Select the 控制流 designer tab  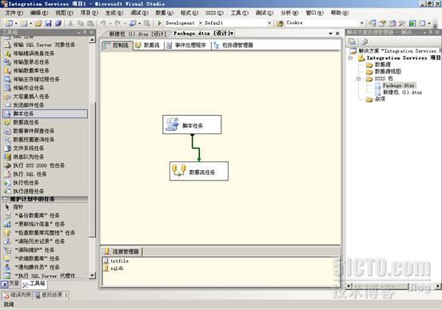pos(117,45)
